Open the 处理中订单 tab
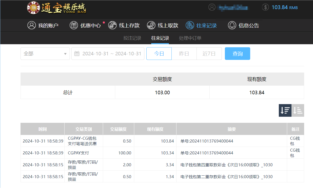 (190, 38)
